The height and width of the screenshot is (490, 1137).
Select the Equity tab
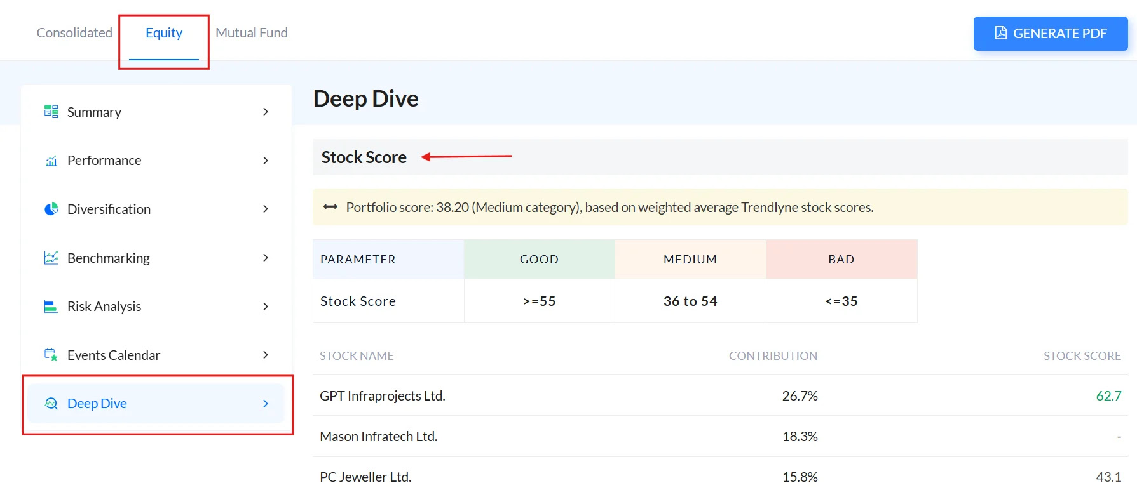coord(164,32)
